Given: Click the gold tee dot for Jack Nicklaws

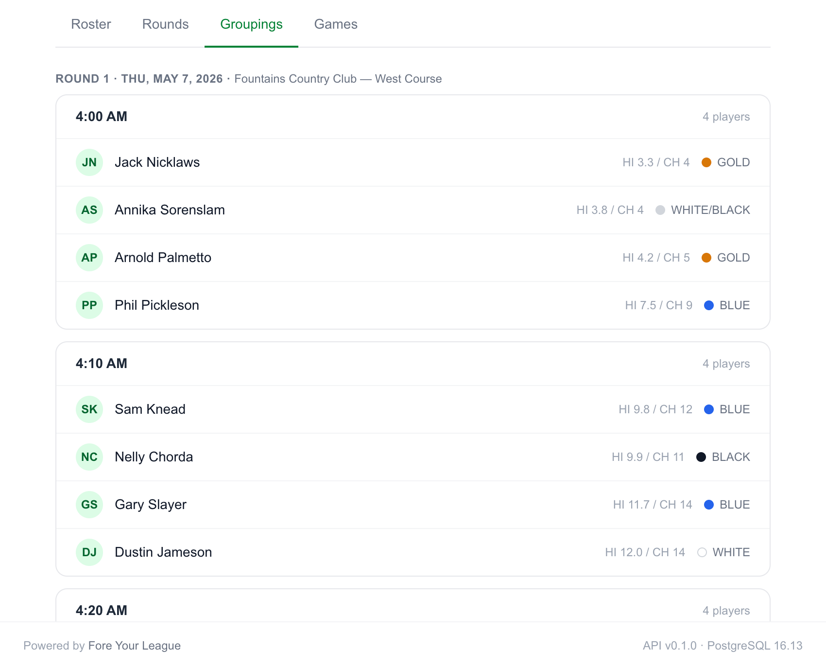Looking at the screenshot, I should coord(706,162).
